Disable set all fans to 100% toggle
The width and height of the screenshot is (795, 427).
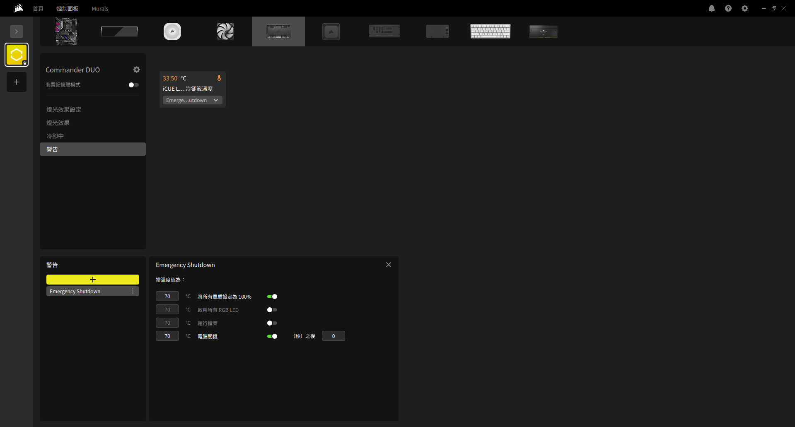click(272, 297)
